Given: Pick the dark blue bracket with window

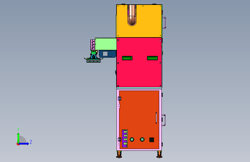Looking at the screenshot, I should point(108,54).
